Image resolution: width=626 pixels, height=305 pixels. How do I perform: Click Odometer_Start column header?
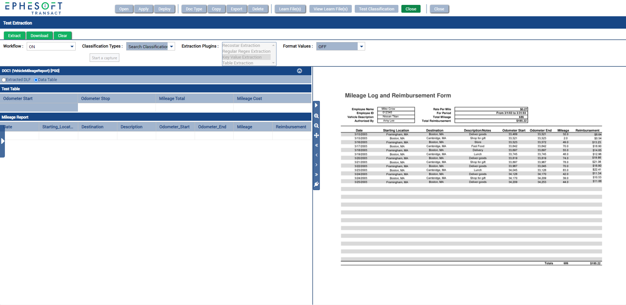(175, 127)
